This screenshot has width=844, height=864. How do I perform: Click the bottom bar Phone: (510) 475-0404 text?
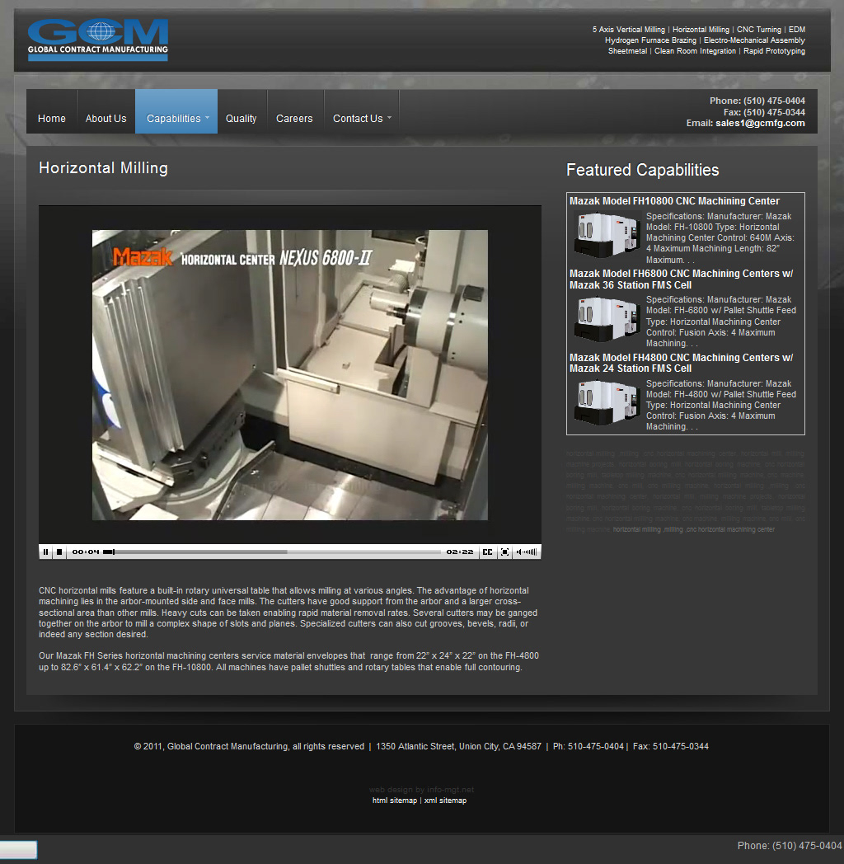790,846
